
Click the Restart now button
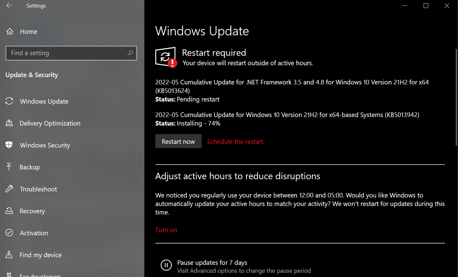coord(178,141)
